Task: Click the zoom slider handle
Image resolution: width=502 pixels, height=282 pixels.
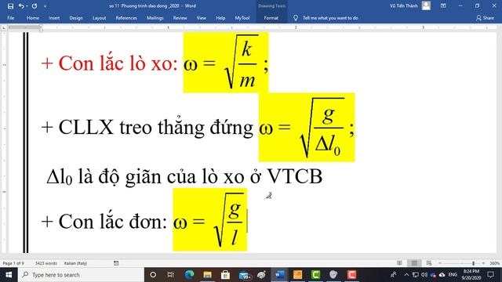Action: pos(473,263)
